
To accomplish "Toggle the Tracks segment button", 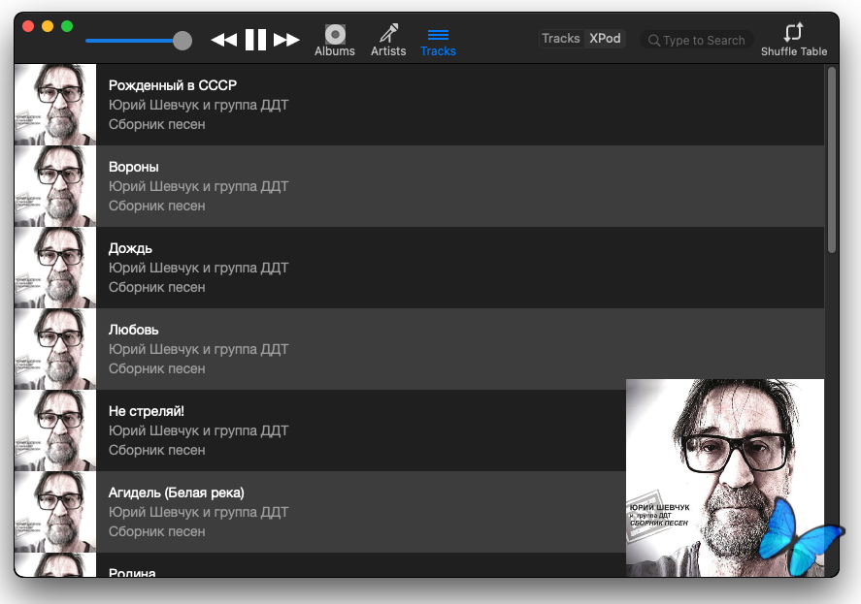I will coord(561,39).
